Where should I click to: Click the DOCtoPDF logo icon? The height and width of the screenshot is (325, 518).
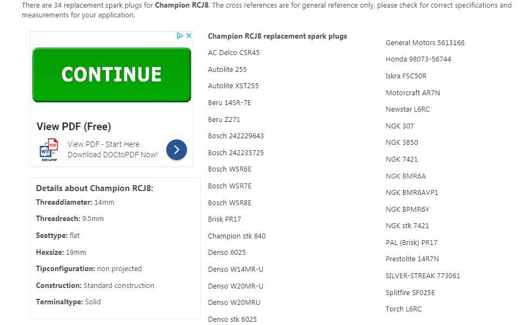(x=49, y=150)
